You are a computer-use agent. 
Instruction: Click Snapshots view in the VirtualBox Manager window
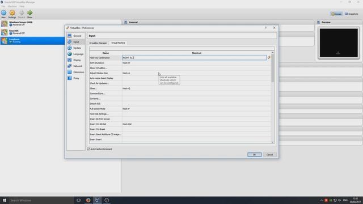tap(352, 14)
